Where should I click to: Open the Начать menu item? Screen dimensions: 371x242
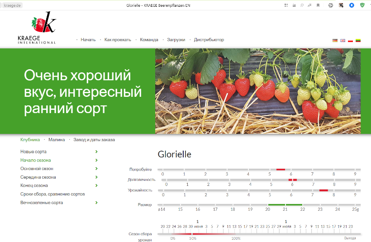pyautogui.click(x=88, y=40)
